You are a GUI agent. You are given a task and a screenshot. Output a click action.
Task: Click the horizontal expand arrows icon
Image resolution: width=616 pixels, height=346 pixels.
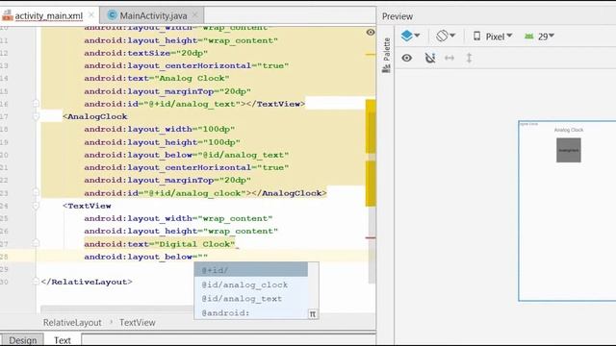coord(449,58)
